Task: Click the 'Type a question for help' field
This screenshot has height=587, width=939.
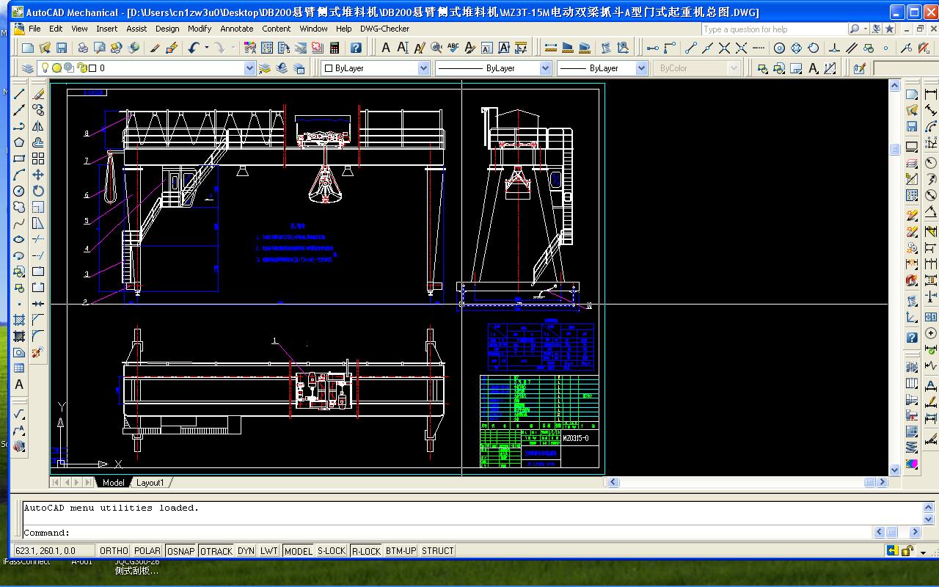Action: 772,29
